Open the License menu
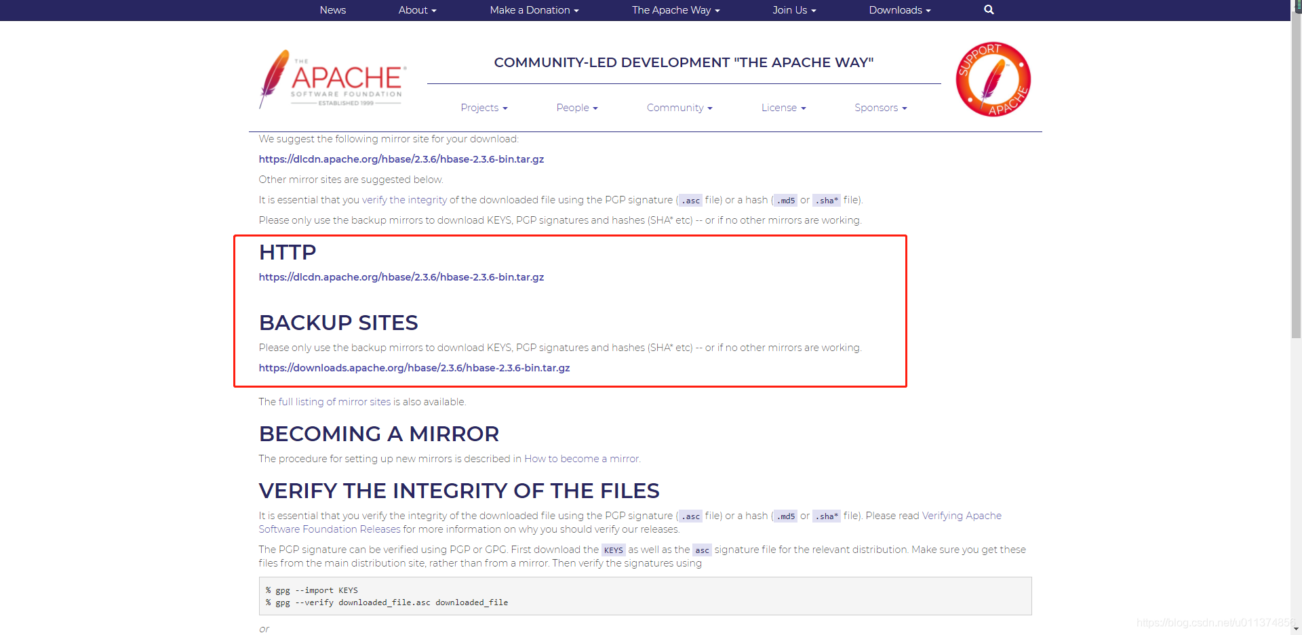The width and height of the screenshot is (1302, 635). [783, 108]
